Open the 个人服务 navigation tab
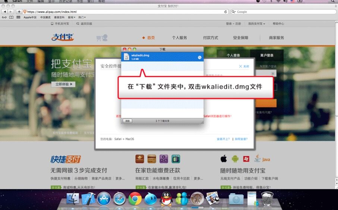 click(179, 38)
